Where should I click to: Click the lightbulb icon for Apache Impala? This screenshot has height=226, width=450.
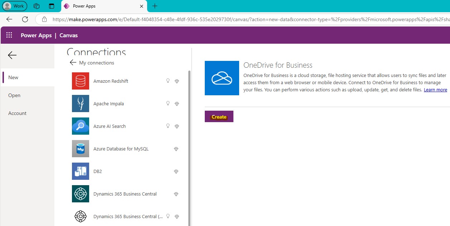[168, 104]
